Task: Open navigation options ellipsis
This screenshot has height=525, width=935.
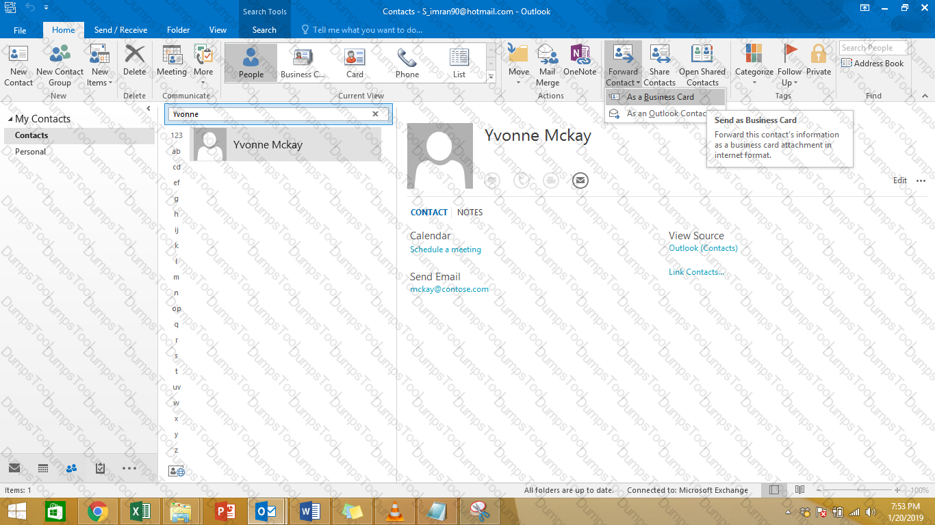Action: tap(129, 468)
